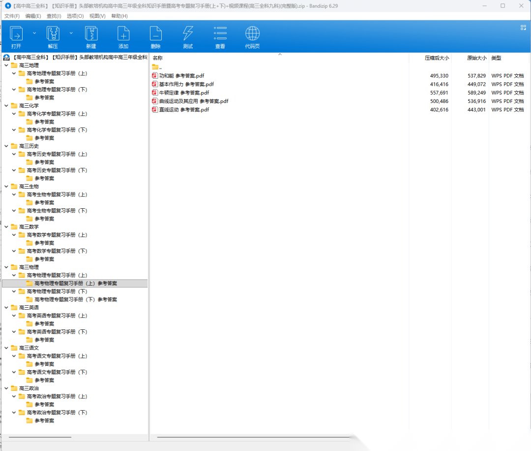The width and height of the screenshot is (531, 451).
Task: Click the 添加 (Add) toolbar icon
Action: (x=123, y=34)
